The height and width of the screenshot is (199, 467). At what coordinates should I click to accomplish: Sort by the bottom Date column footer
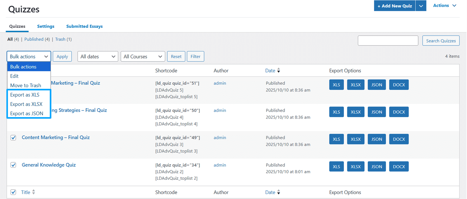pos(273,192)
